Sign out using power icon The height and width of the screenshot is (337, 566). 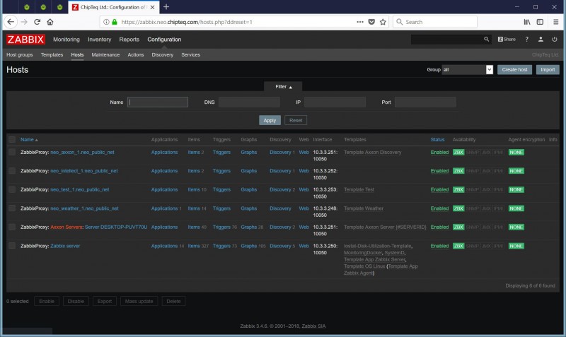coord(555,40)
